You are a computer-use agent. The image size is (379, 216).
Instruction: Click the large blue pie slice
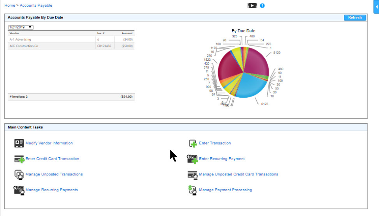coord(251,86)
